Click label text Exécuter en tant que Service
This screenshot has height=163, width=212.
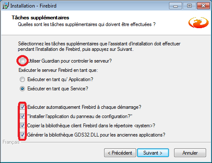58,89
